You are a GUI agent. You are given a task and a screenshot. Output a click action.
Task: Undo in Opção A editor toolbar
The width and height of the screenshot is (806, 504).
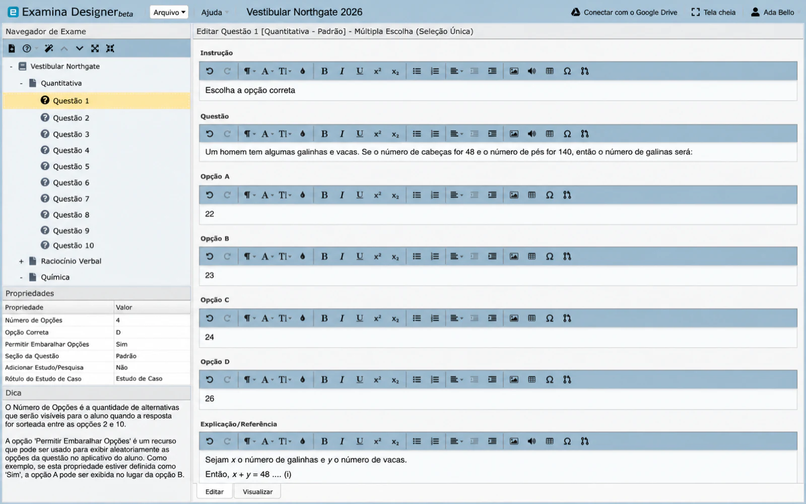(210, 195)
